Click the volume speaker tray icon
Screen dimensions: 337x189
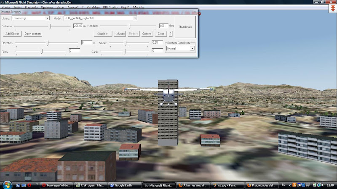coord(323,185)
